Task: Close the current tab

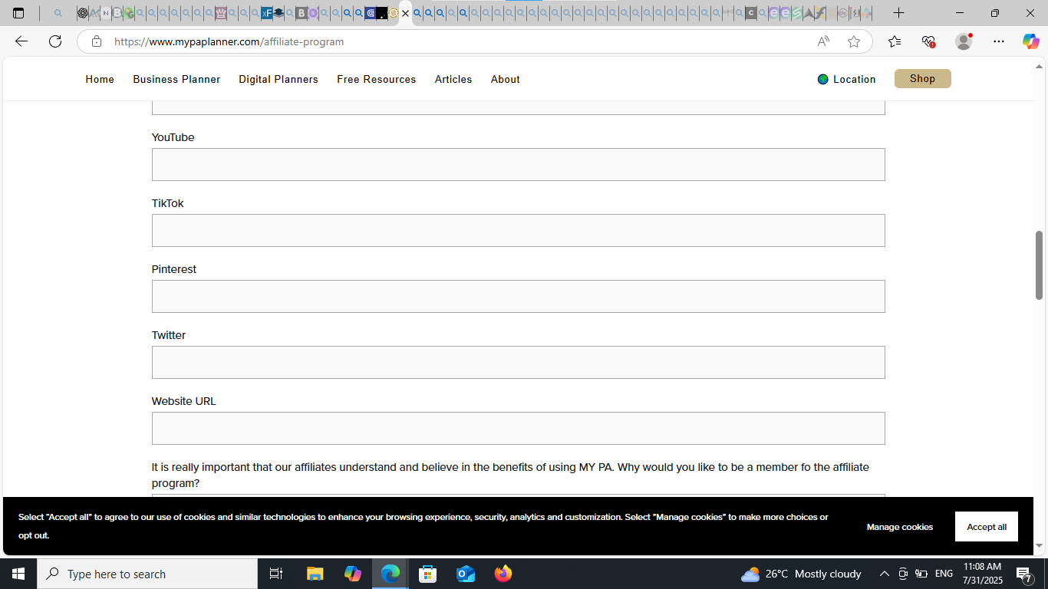Action: (406, 13)
